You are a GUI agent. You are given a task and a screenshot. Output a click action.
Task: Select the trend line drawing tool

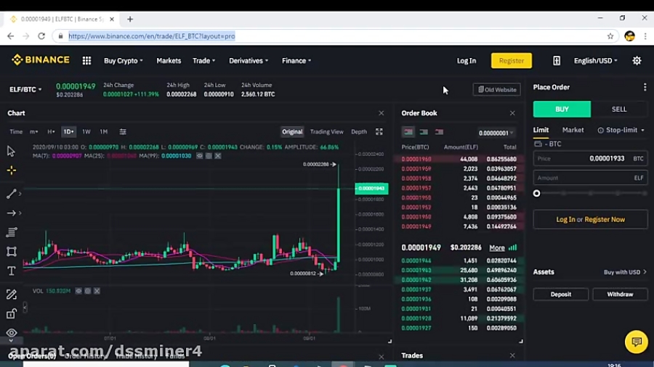(x=11, y=194)
